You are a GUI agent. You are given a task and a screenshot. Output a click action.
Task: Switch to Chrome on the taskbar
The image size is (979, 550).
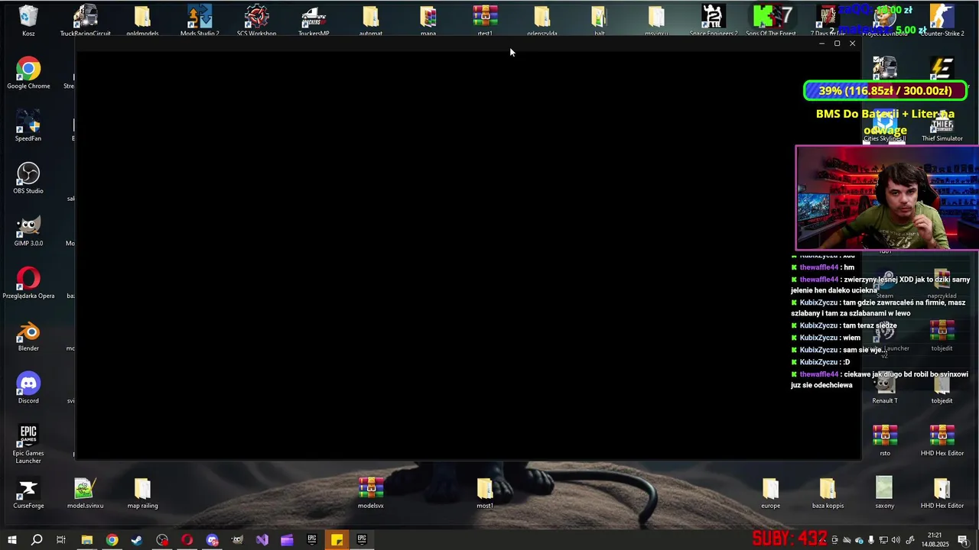pos(112,540)
